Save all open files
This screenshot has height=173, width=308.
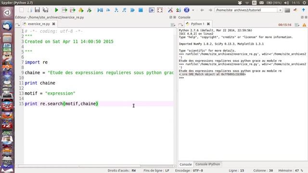pyautogui.click(x=45, y=10)
